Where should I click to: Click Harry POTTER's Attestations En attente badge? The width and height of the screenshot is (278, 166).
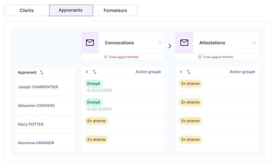[x=190, y=121]
